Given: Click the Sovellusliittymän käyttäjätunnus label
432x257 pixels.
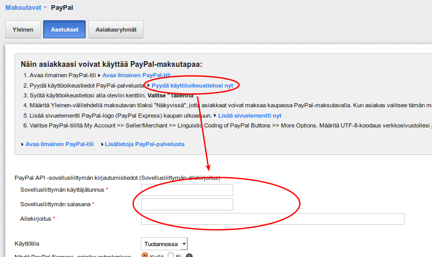Looking at the screenshot, I should pos(62,190).
